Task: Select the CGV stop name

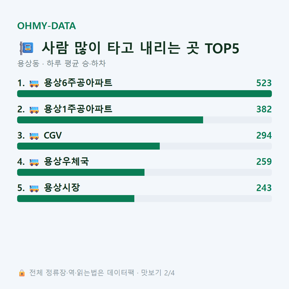Action: [53, 135]
